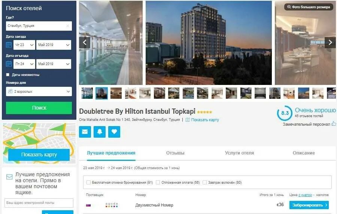Image resolution: width=337 pixels, height=214 pixels.
Task: Open the check-in date calendar icon
Action: coord(9,45)
